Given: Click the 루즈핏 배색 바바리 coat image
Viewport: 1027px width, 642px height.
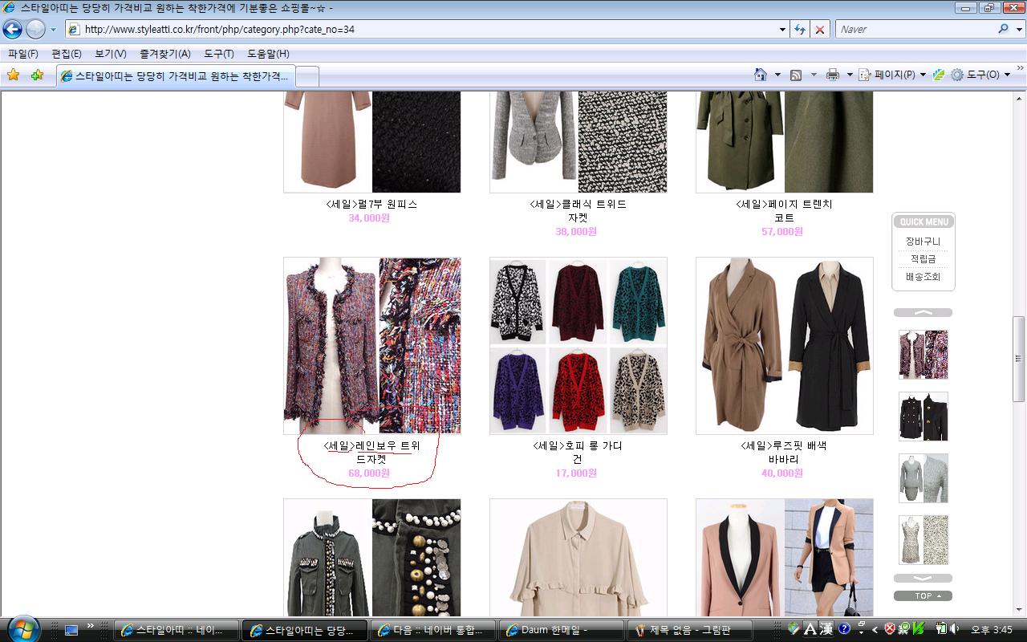Looking at the screenshot, I should [x=785, y=346].
